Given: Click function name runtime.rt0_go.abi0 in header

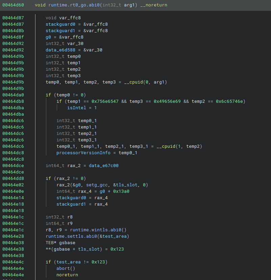Looking at the screenshot, I should [x=74, y=5].
